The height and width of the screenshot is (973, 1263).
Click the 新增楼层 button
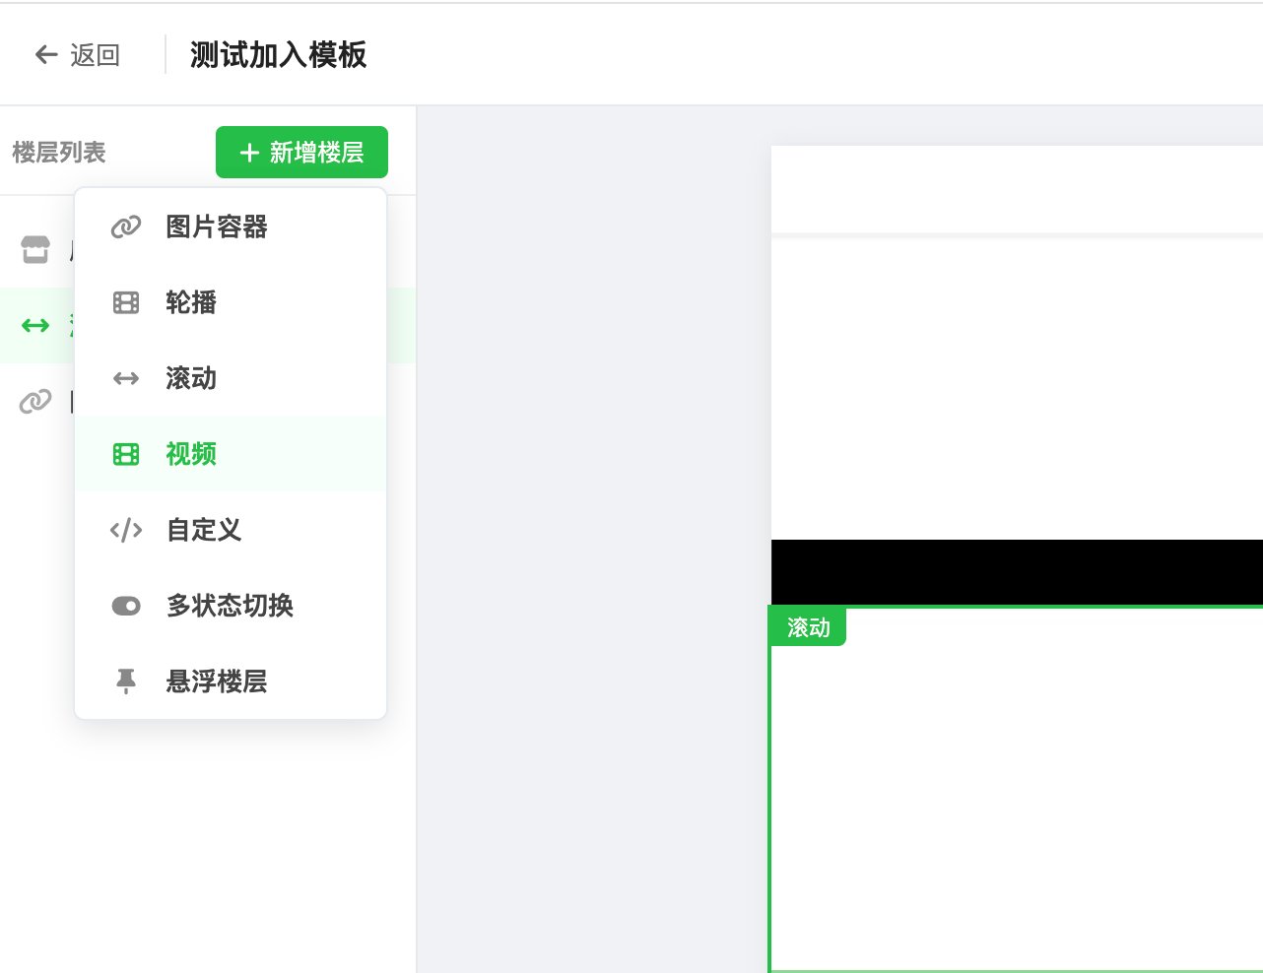click(x=301, y=153)
